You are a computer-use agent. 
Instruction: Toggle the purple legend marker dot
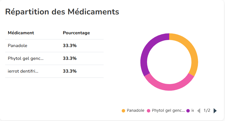(x=188, y=111)
